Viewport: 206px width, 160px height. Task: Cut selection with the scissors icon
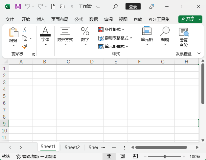[25, 30]
